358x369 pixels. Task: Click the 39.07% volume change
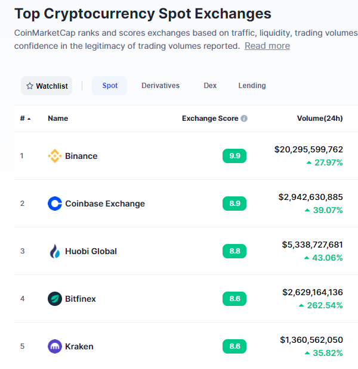(x=328, y=210)
